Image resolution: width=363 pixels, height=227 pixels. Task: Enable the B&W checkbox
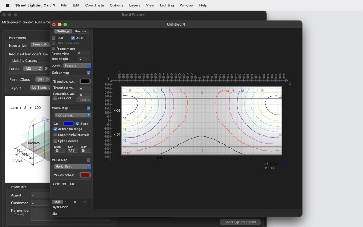(54, 38)
